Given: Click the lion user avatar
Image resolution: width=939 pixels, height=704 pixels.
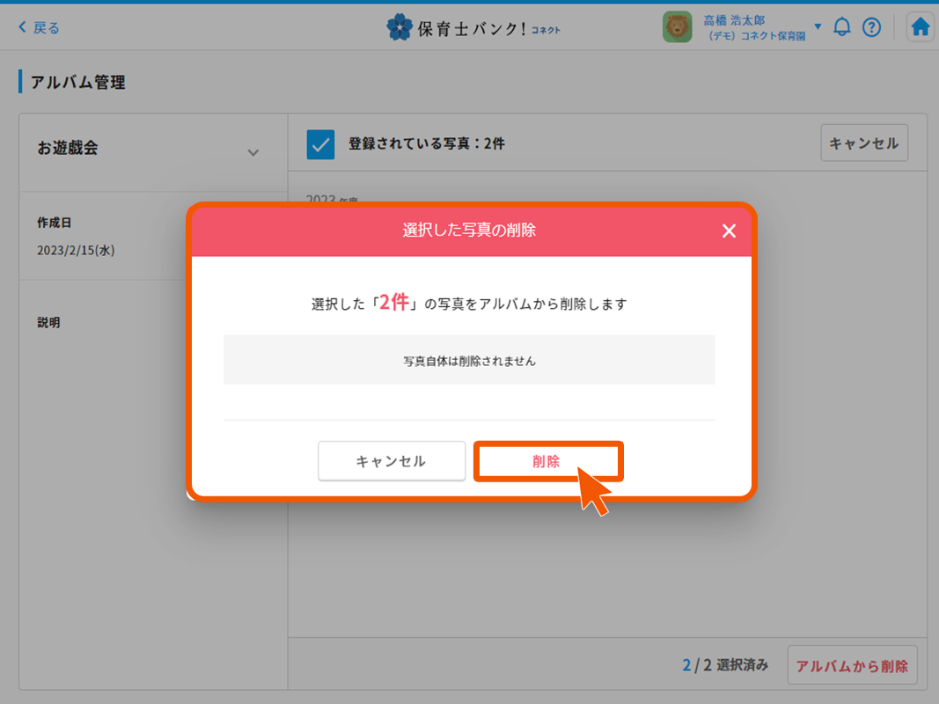Looking at the screenshot, I should coord(677,27).
